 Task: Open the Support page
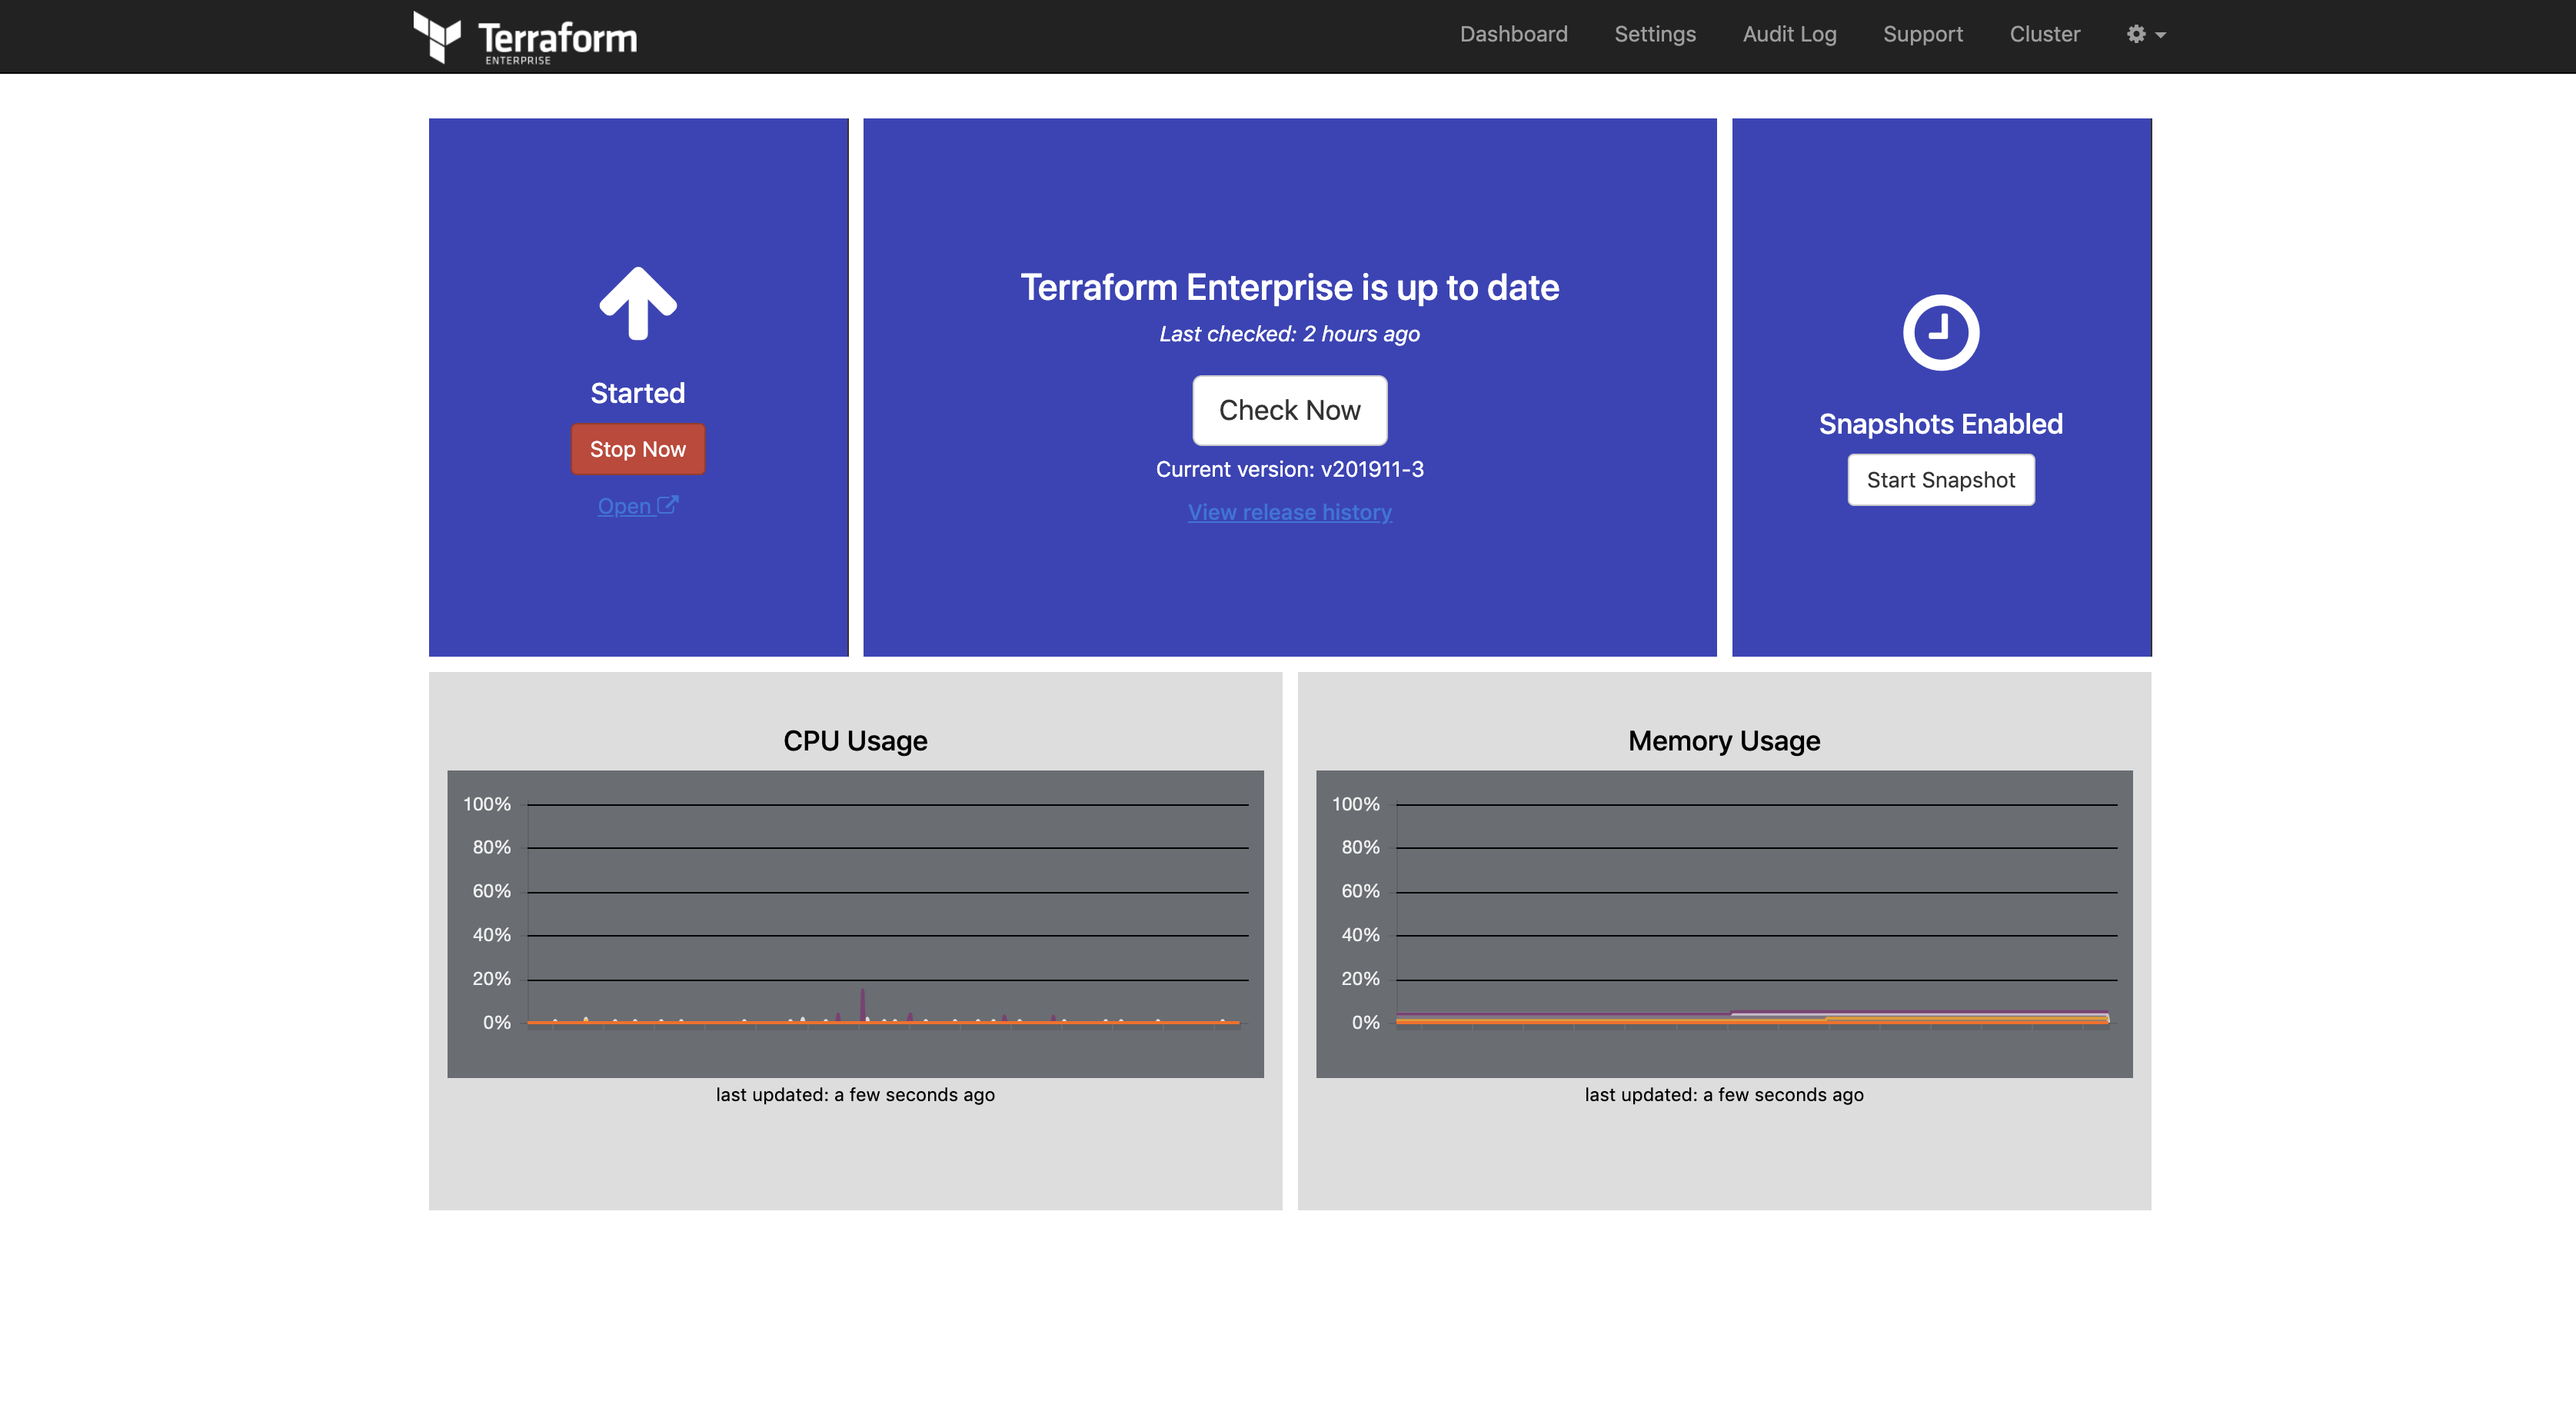point(1922,34)
